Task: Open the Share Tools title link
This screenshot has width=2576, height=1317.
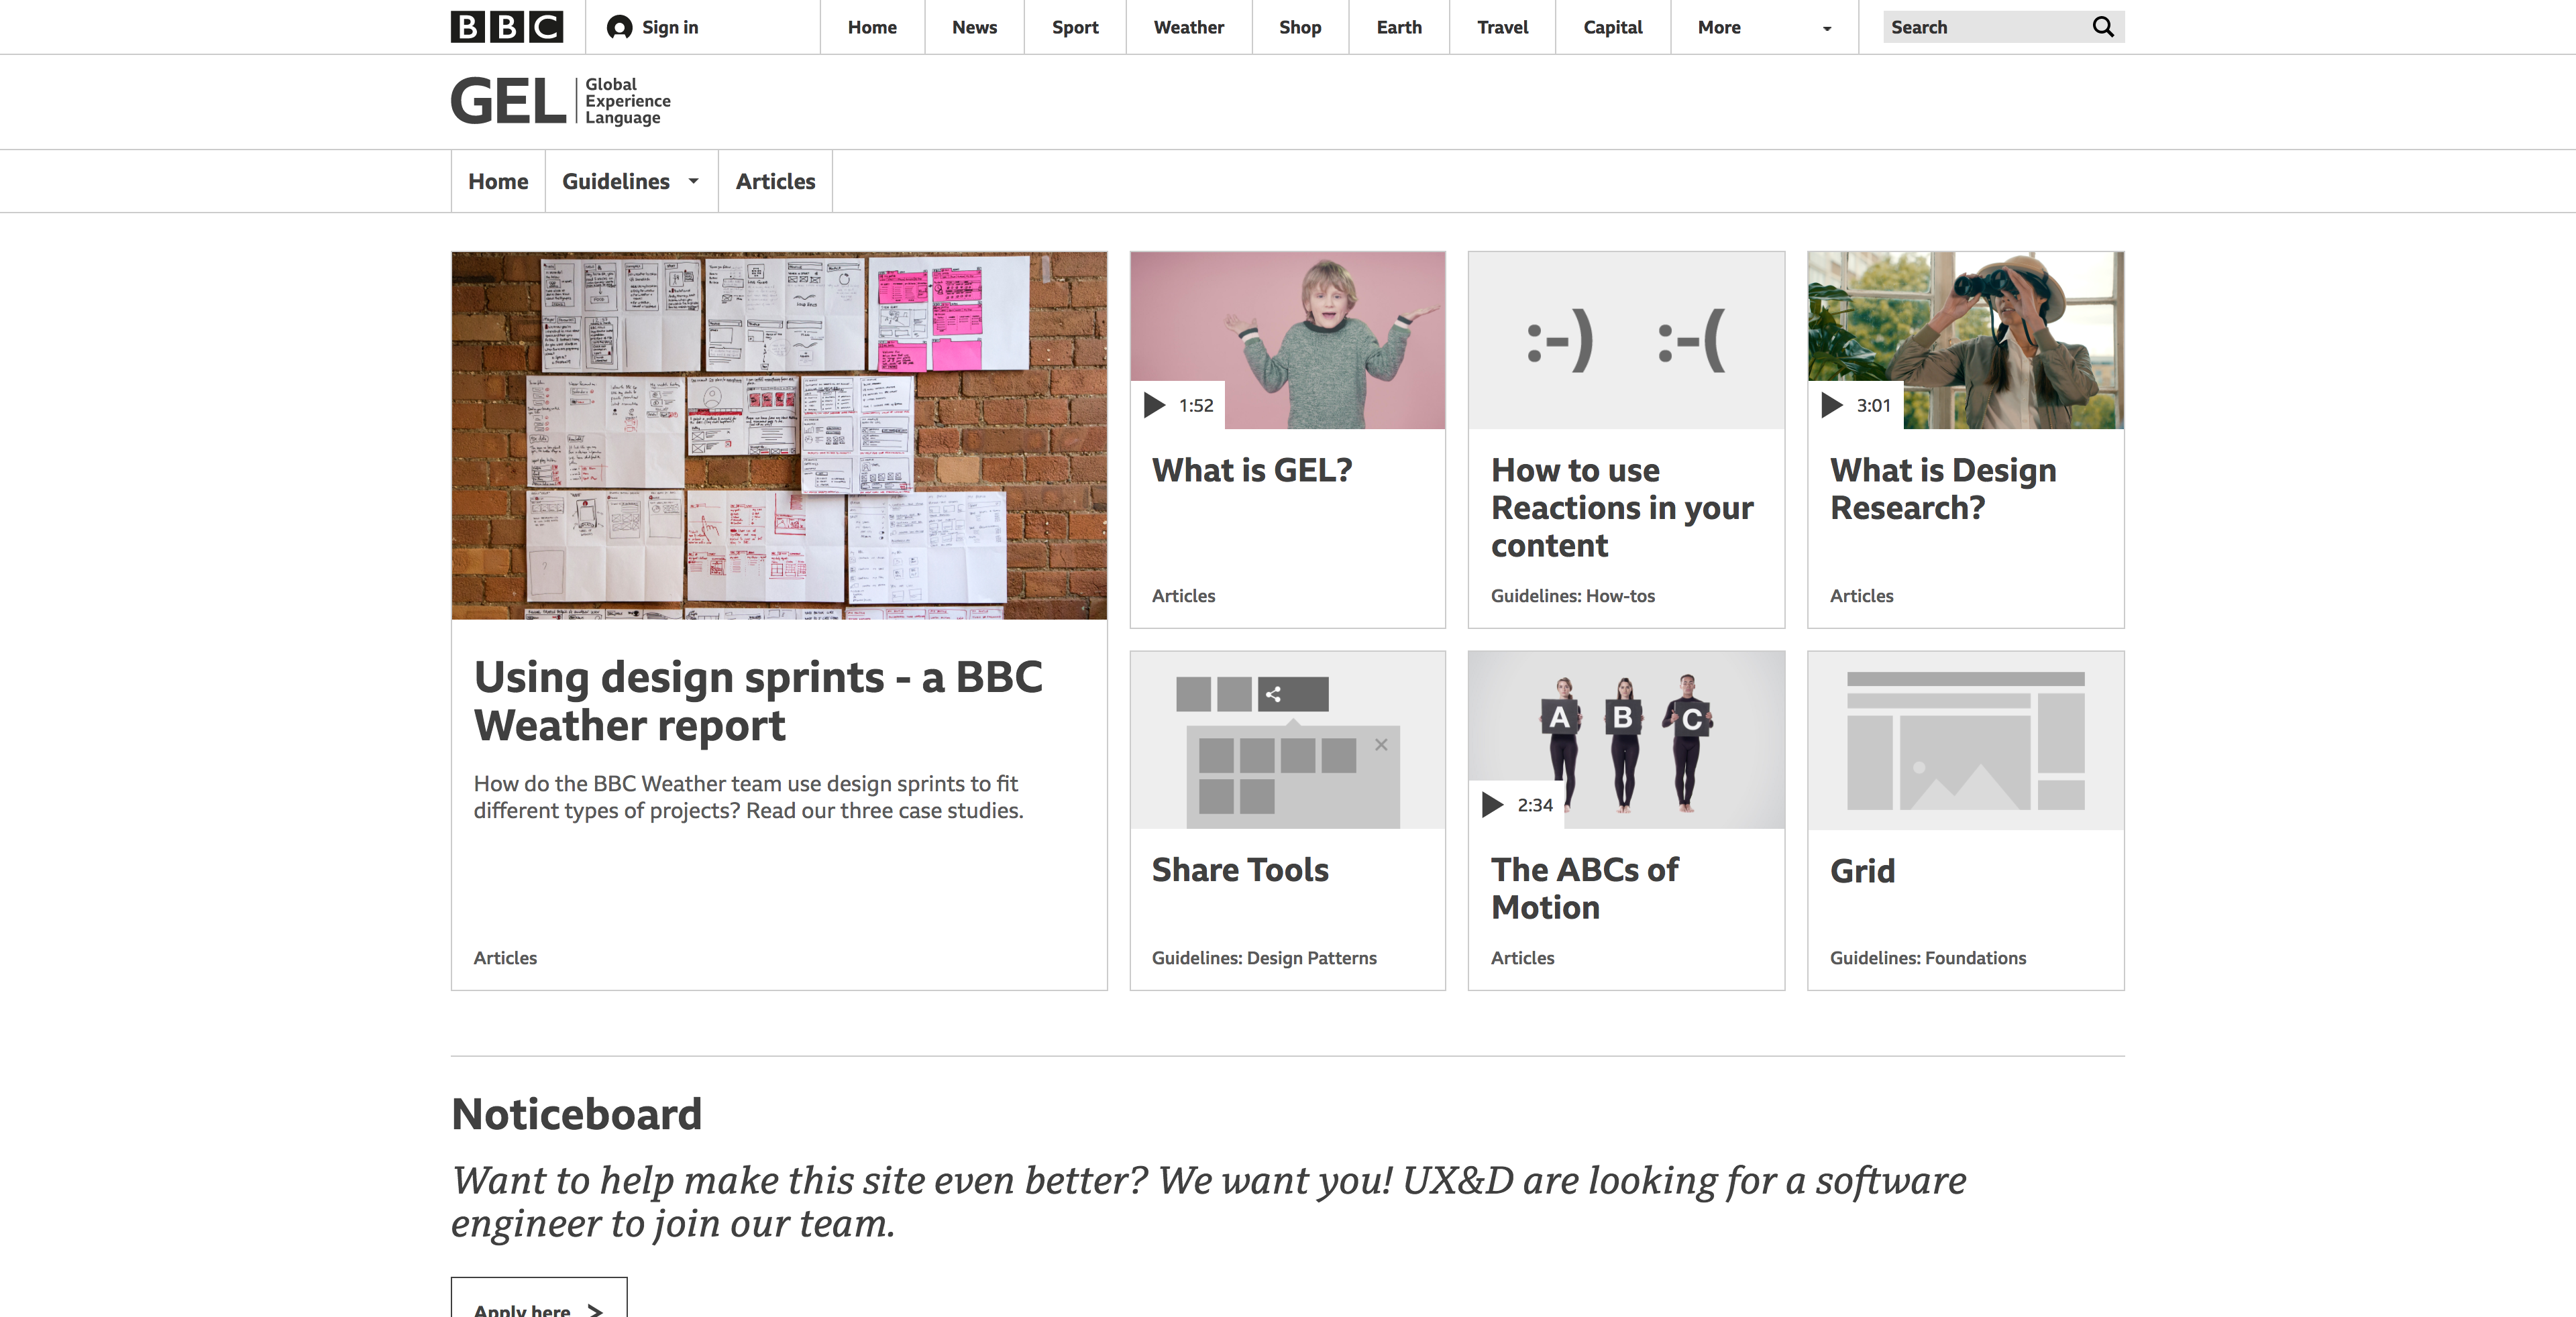Action: click(1240, 869)
